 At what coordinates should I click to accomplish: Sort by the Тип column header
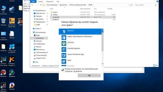click(95, 9)
